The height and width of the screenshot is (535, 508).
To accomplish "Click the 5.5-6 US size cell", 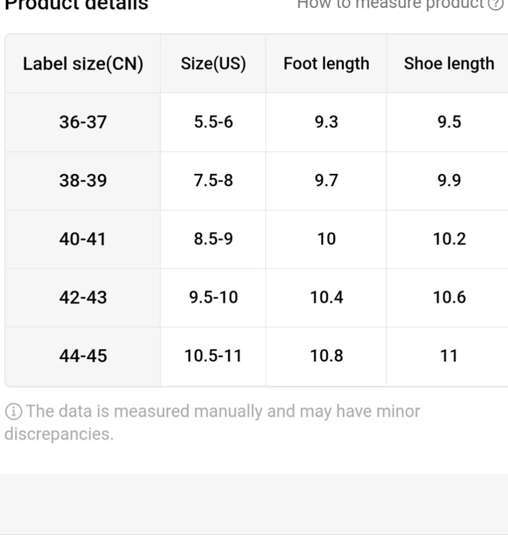I will click(213, 122).
